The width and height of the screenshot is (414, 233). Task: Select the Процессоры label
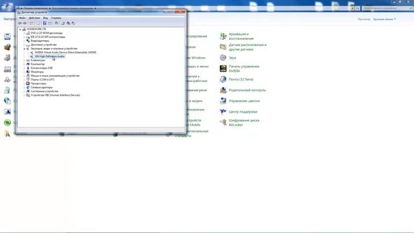[38, 83]
